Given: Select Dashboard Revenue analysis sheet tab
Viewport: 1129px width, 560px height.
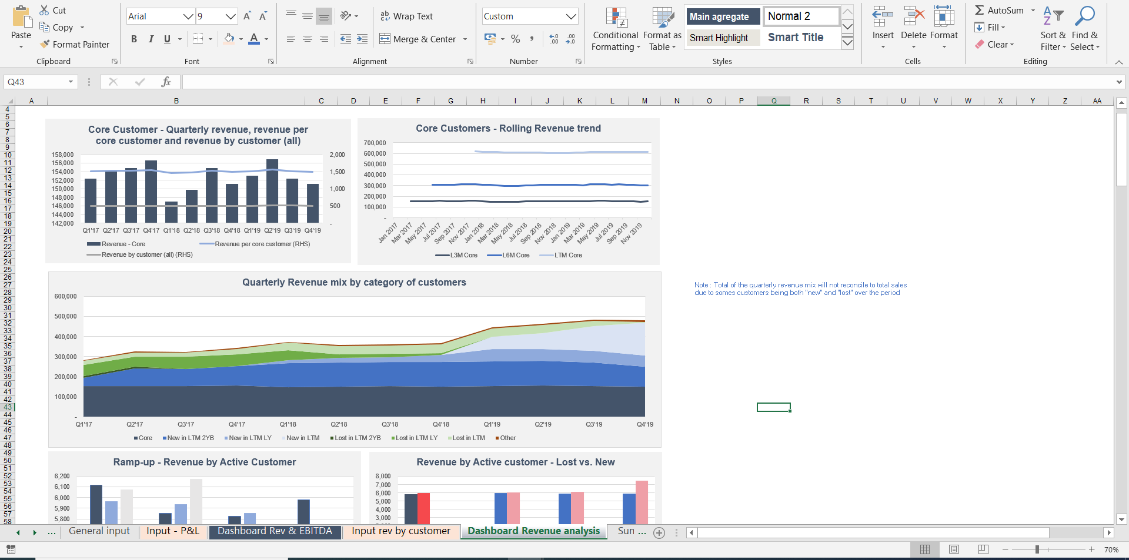Looking at the screenshot, I should 534,531.
